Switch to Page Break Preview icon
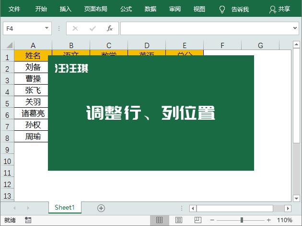302x226 pixels. click(x=198, y=220)
